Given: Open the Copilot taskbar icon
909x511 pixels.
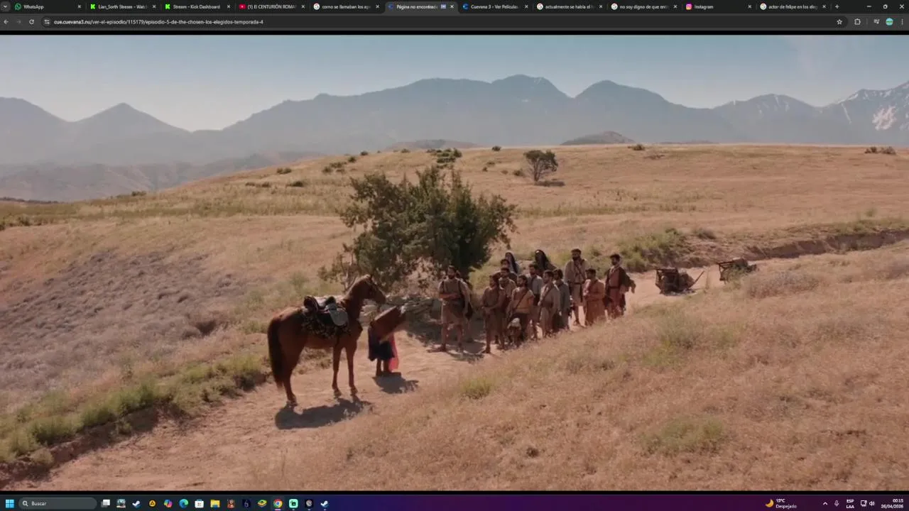Looking at the screenshot, I should (168, 503).
